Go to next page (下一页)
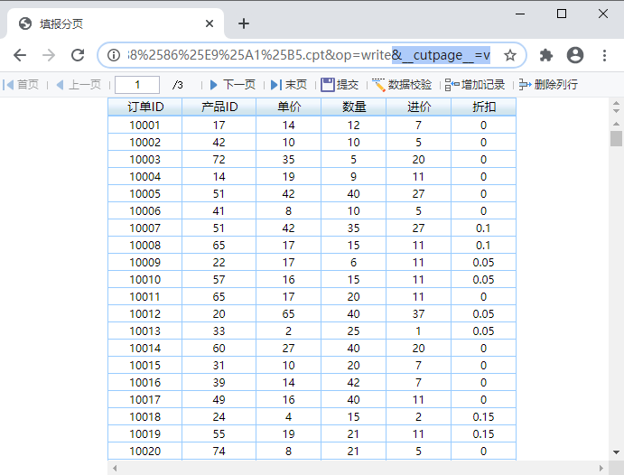 pyautogui.click(x=232, y=85)
